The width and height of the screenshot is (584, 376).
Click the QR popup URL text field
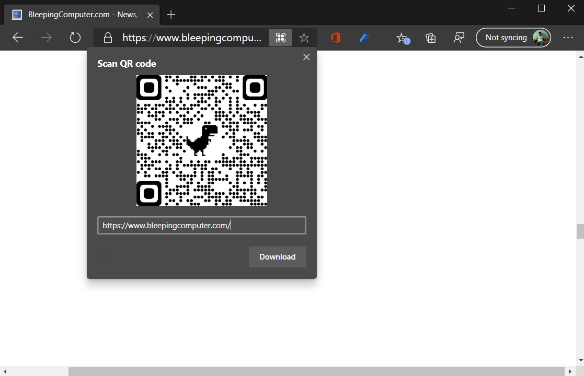201,226
